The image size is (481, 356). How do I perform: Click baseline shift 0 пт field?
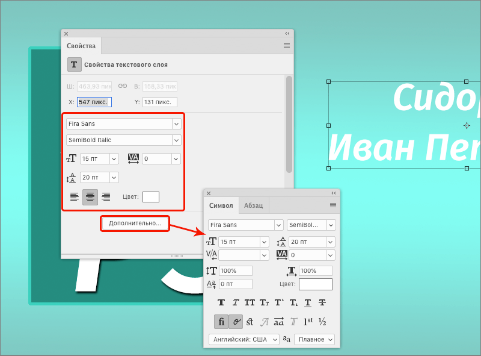click(x=236, y=284)
